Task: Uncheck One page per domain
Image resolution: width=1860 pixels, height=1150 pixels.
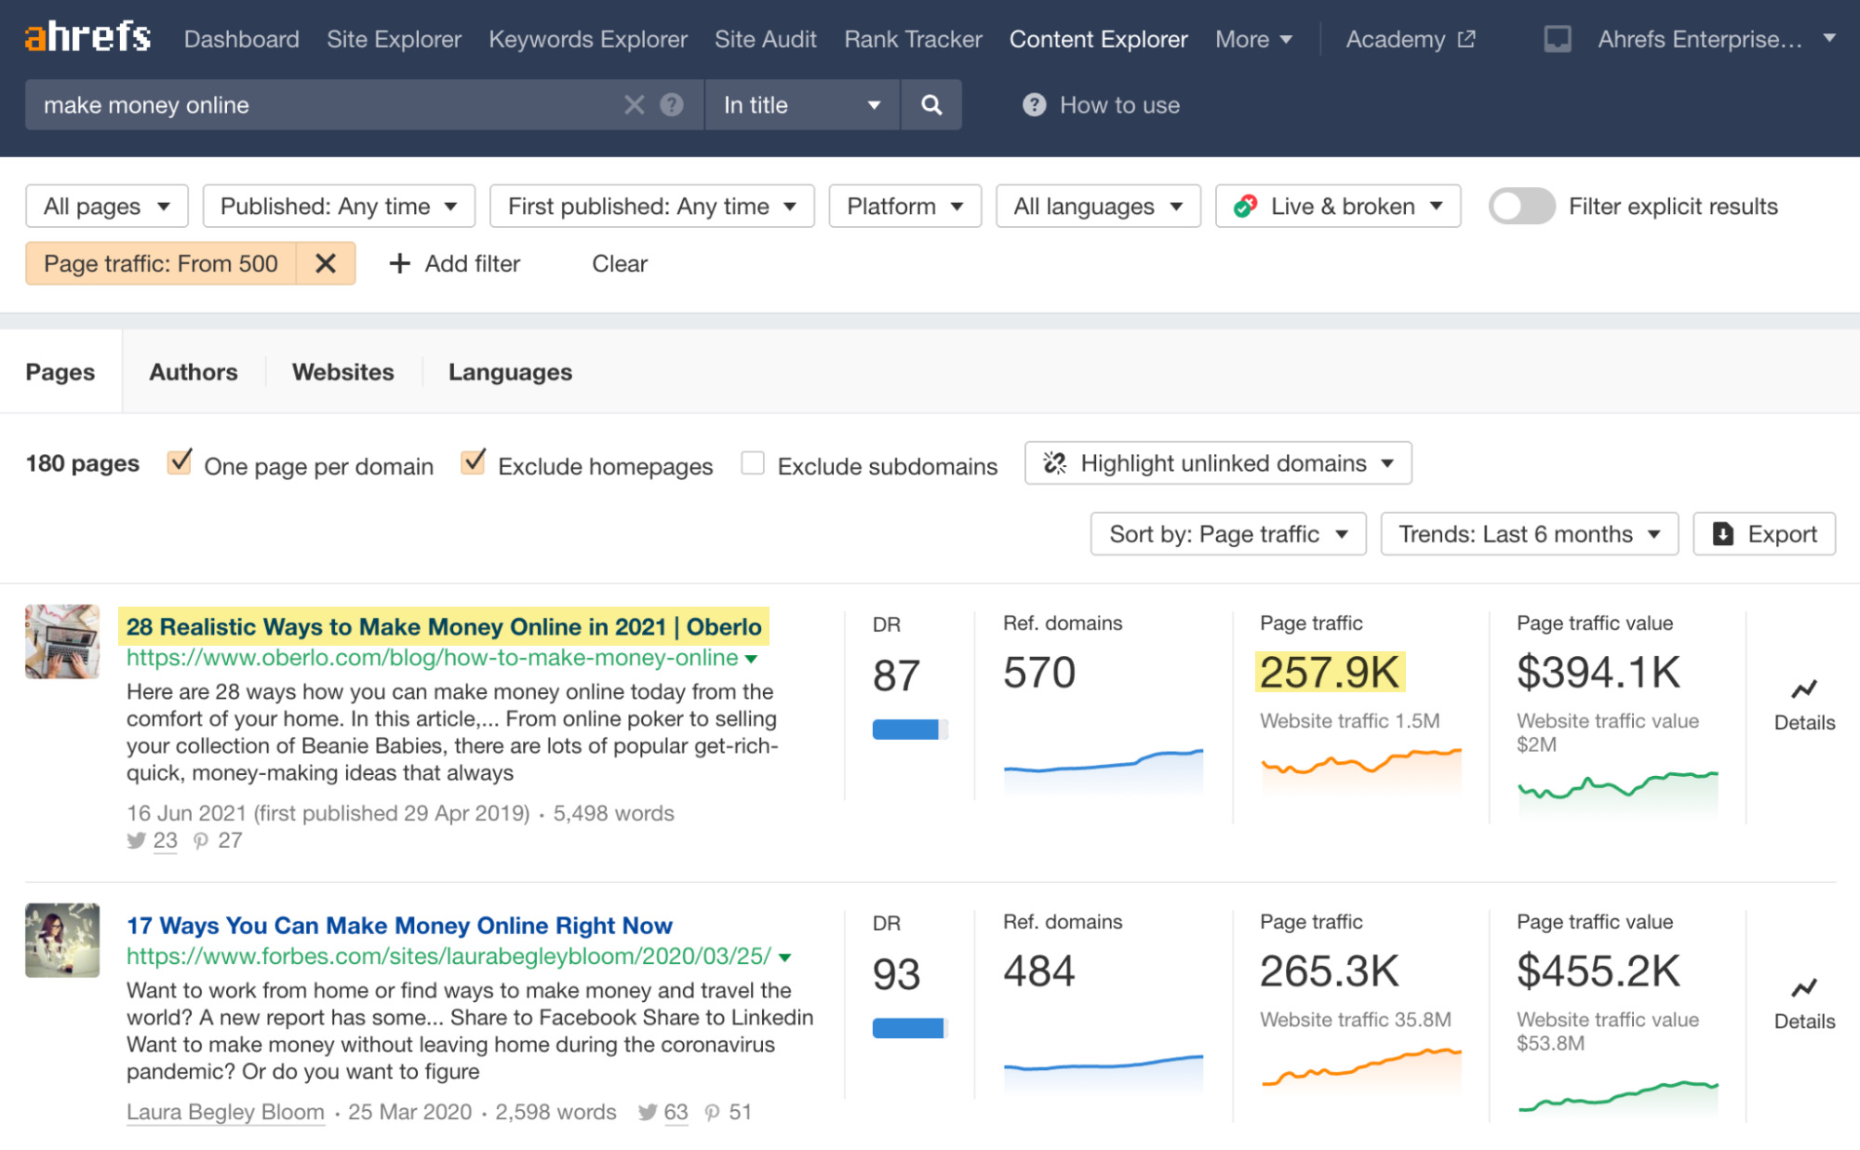Action: coord(179,462)
